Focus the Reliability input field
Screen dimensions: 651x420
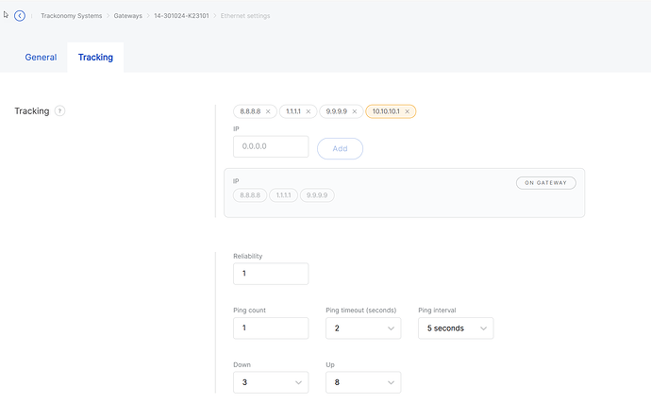coord(270,274)
